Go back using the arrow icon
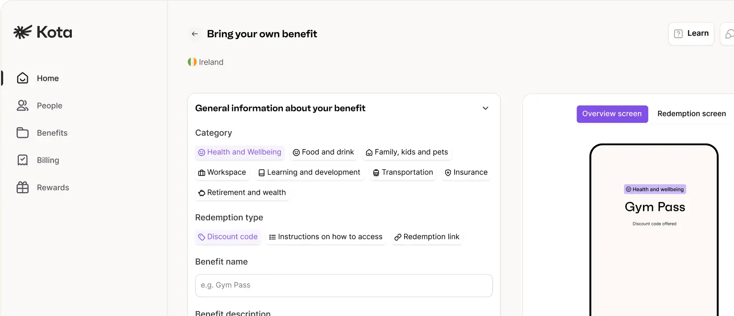The image size is (734, 316). coord(195,34)
